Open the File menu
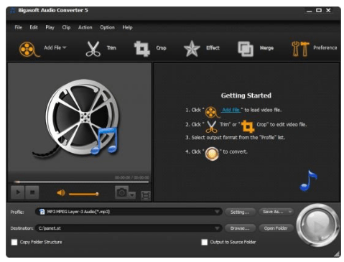344x262 pixels. tap(18, 27)
